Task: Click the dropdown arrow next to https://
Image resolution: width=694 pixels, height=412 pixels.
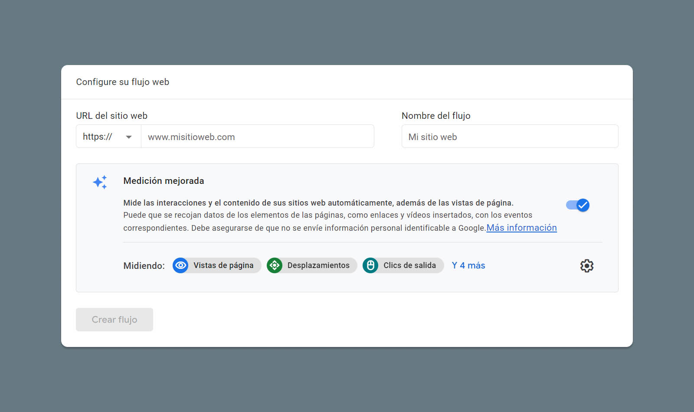Action: click(x=129, y=137)
